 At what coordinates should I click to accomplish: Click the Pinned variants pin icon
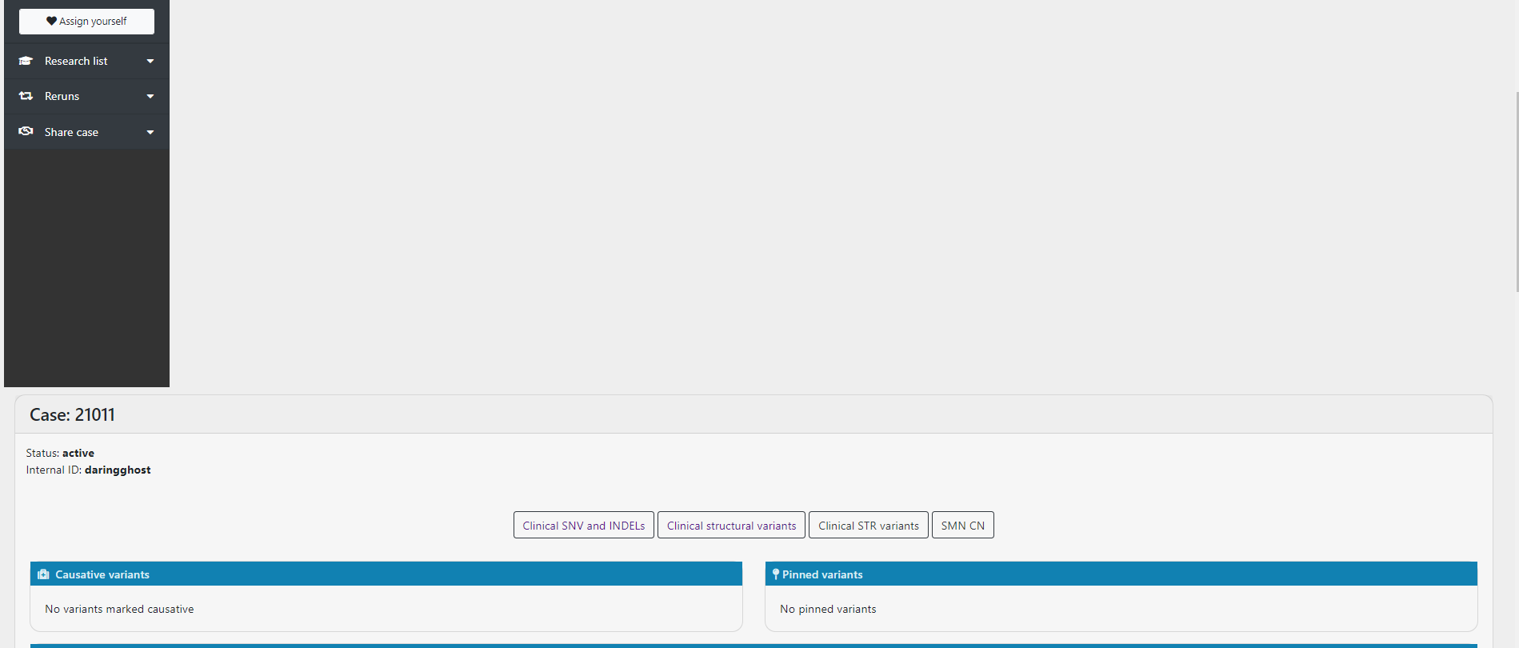(776, 574)
